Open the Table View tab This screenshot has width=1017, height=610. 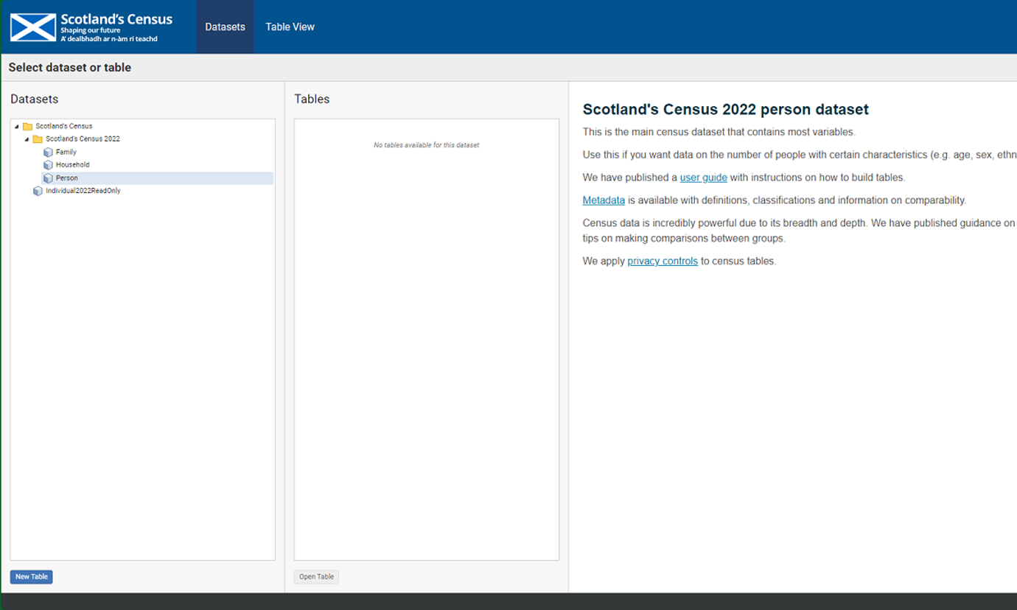click(290, 27)
